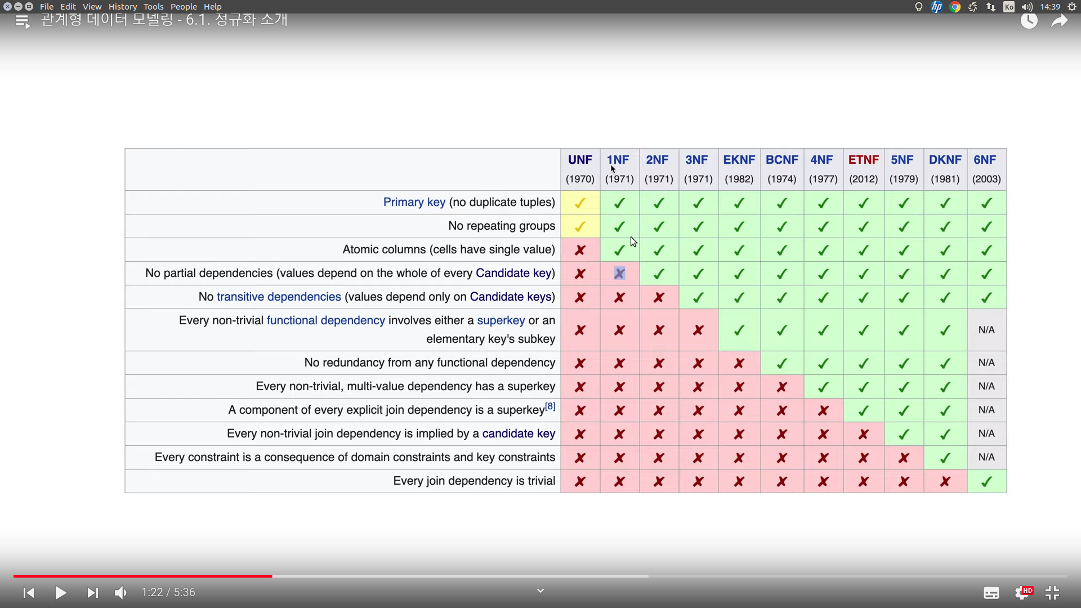Open the transitive dependencies link
This screenshot has width=1081, height=608.
click(x=279, y=297)
